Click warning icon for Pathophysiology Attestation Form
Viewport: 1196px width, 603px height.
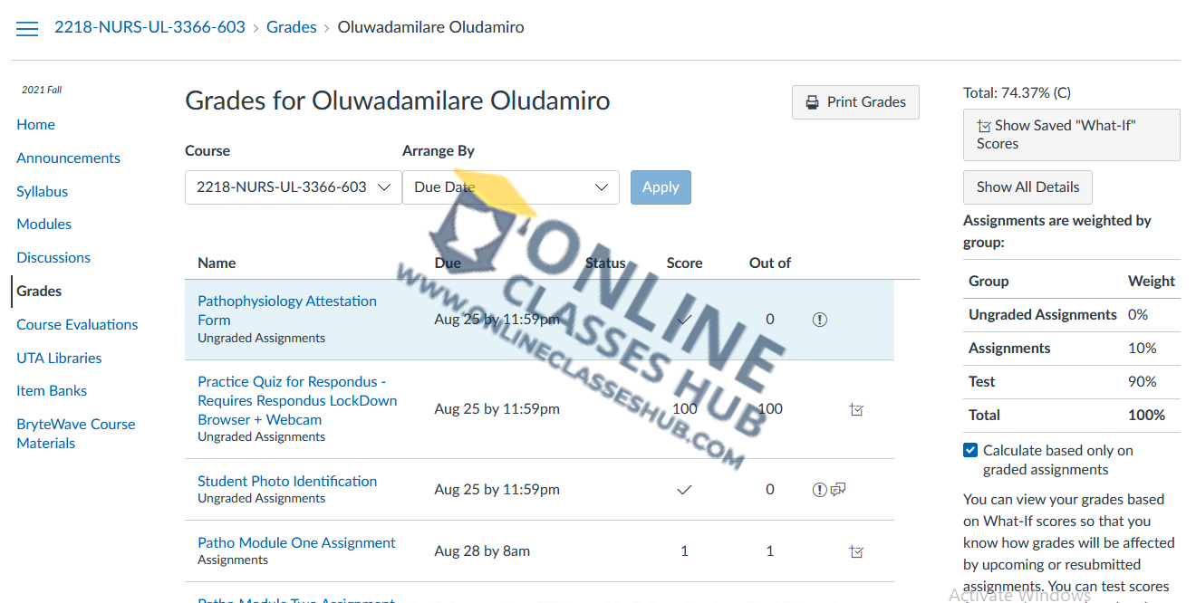tap(820, 320)
